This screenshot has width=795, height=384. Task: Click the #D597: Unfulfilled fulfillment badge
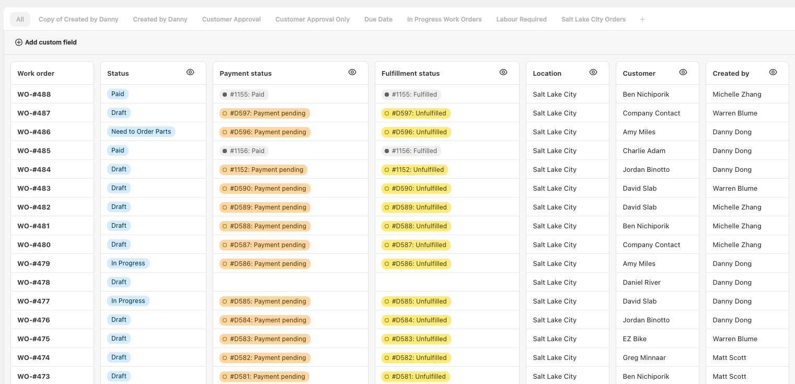click(x=416, y=113)
